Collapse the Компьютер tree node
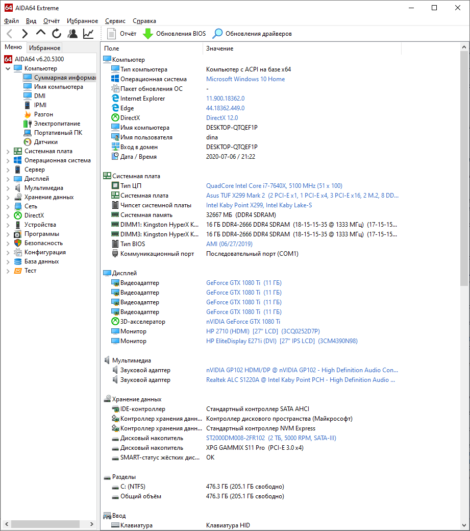The height and width of the screenshot is (531, 470). coord(8,68)
